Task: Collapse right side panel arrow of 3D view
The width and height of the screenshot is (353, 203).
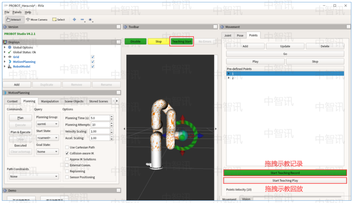Action: pyautogui.click(x=216, y=129)
